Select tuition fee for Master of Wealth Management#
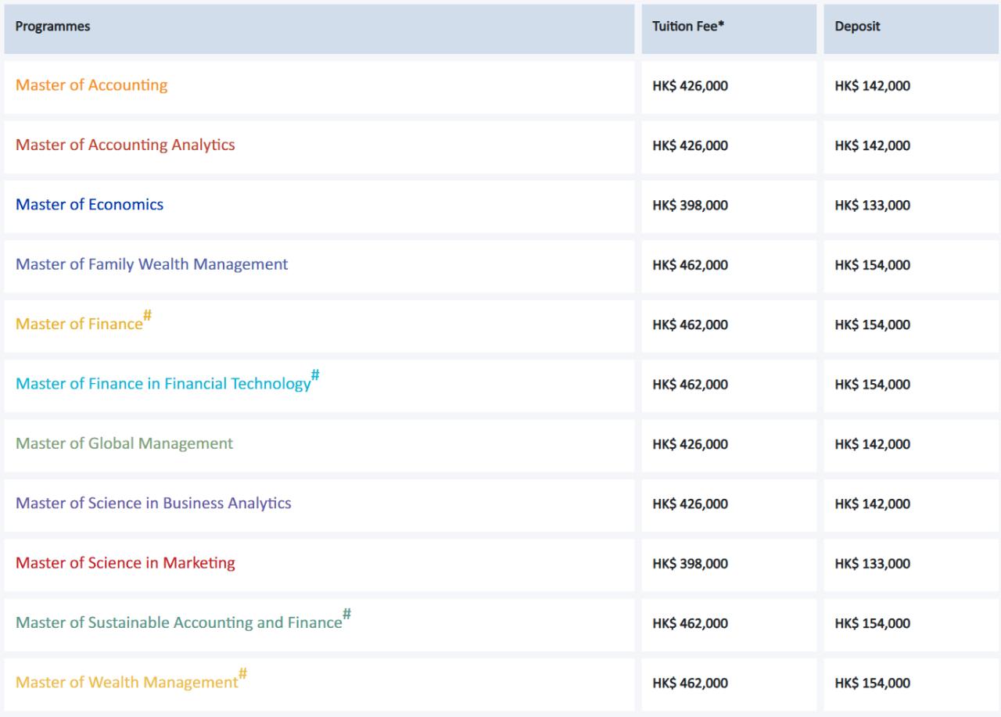The image size is (1001, 717). tap(690, 683)
